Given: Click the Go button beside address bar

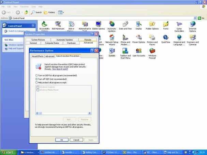Looking at the screenshot, I should [202, 18].
